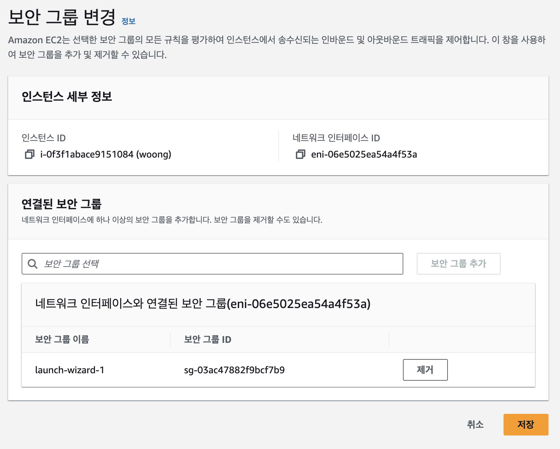560x449 pixels.
Task: Click the table title with eni-06e5025ea54a4f53a in parentheses
Action: 203,304
